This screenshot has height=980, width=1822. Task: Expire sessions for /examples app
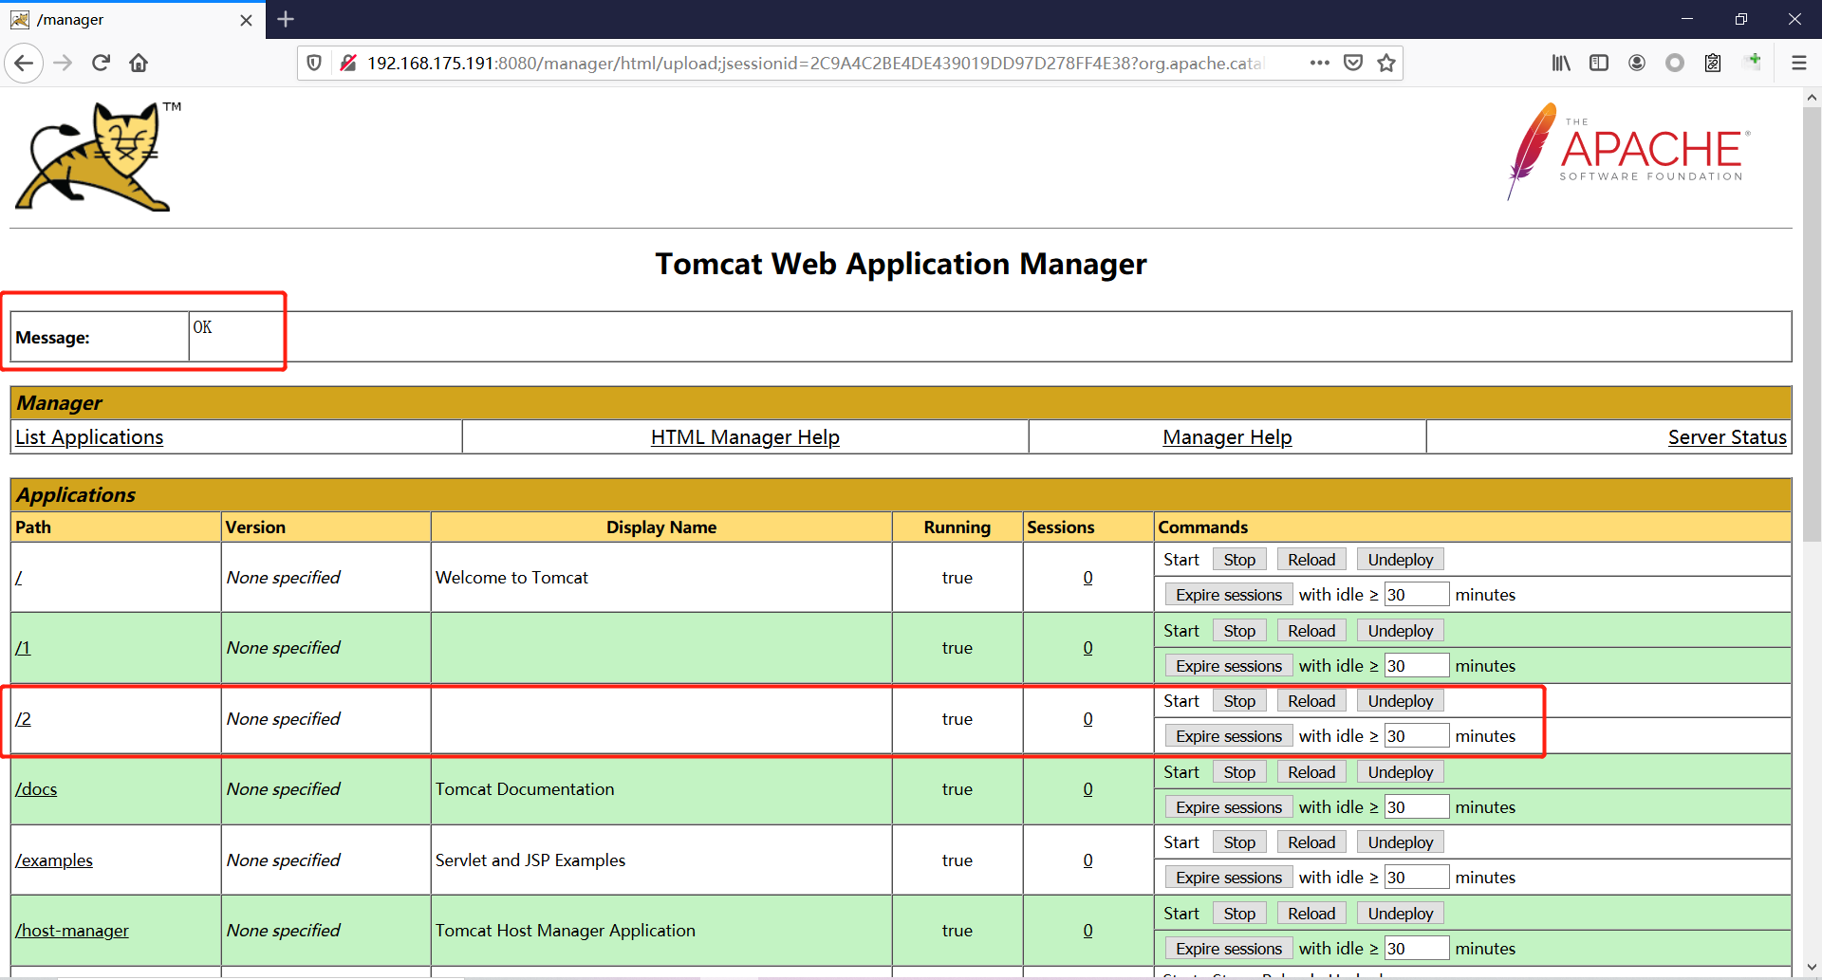(1229, 878)
